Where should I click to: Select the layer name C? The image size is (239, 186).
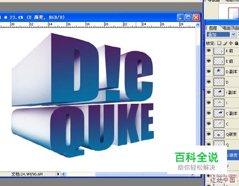[227, 124]
